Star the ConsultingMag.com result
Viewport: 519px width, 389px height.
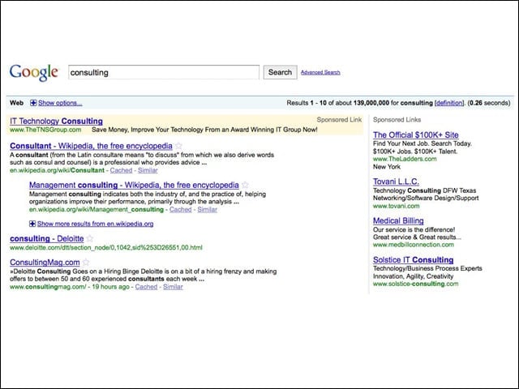pos(86,262)
